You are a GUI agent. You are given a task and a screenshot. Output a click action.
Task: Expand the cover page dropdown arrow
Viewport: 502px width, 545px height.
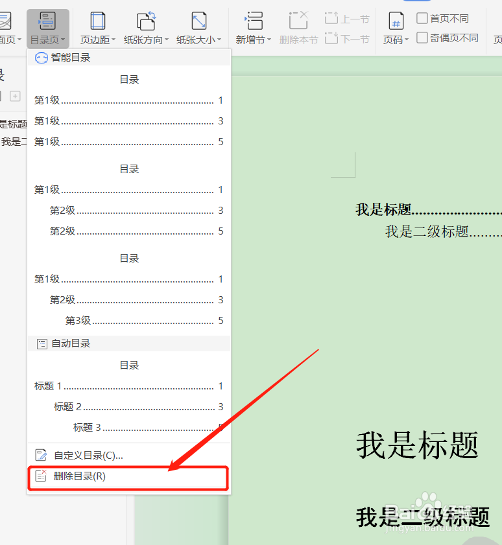(x=19, y=40)
